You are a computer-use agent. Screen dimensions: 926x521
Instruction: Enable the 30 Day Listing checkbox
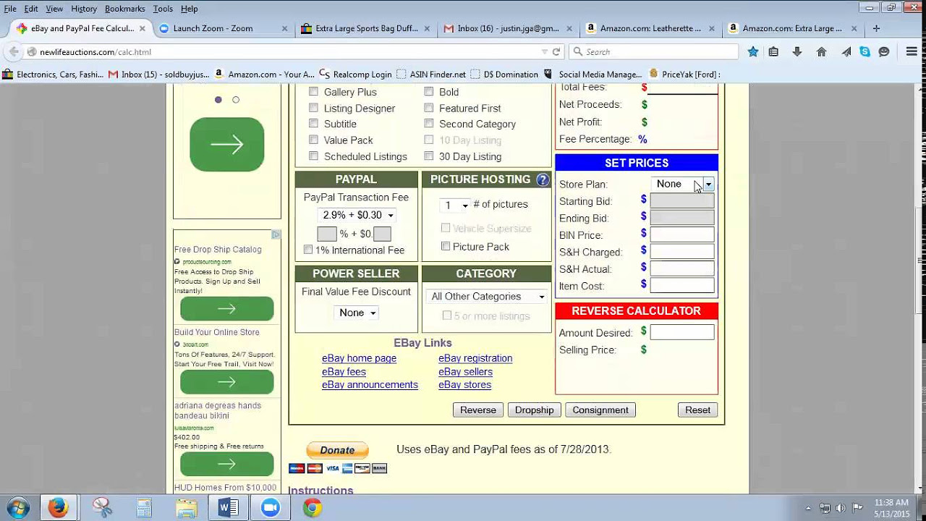click(x=429, y=156)
